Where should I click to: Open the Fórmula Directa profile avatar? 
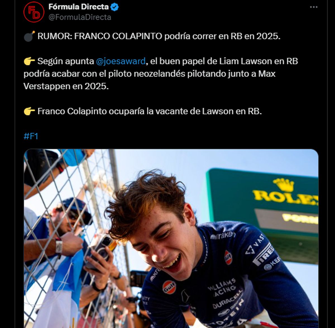pos(34,12)
